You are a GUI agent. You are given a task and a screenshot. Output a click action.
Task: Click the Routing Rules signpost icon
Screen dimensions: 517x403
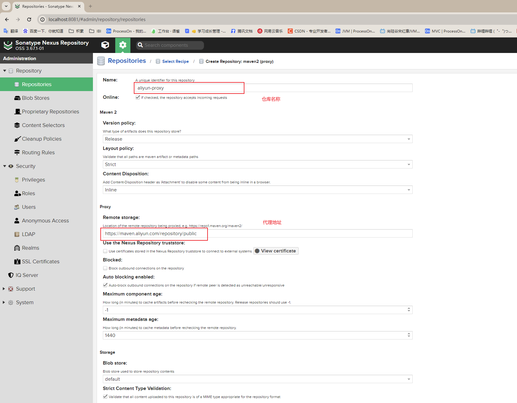(17, 152)
